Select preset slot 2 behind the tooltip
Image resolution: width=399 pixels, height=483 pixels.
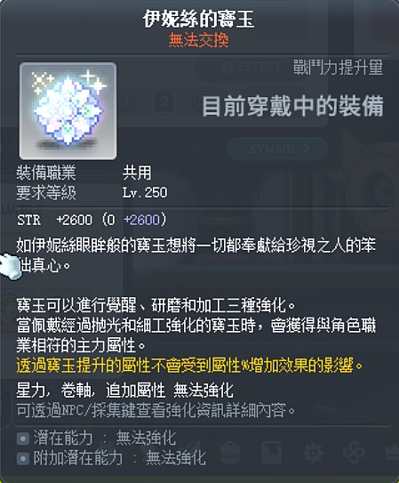pyautogui.click(x=164, y=101)
